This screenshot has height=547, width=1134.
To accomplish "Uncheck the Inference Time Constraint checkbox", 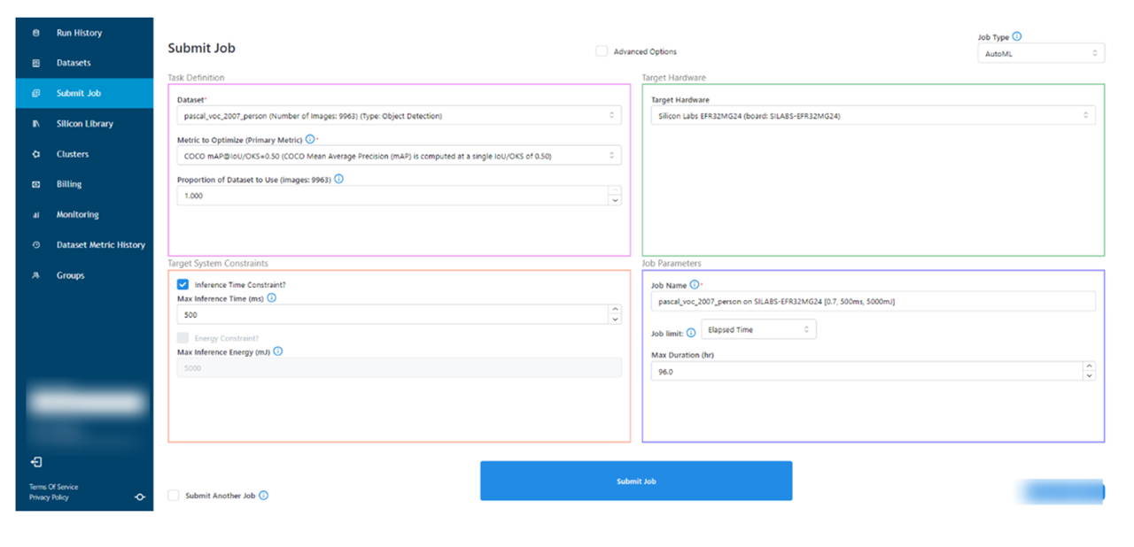I will point(183,284).
